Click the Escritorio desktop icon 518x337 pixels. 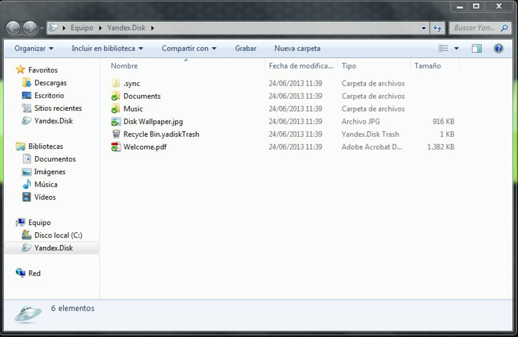click(27, 96)
